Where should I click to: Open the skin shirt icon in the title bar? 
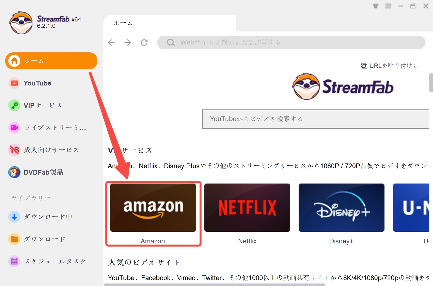[376, 6]
